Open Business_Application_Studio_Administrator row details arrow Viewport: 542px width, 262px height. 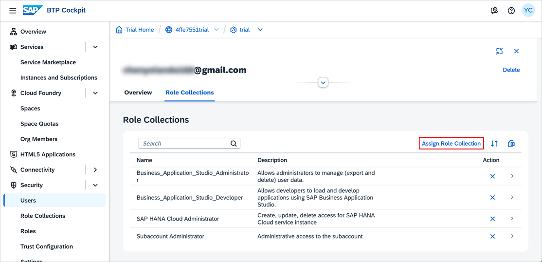coord(512,176)
